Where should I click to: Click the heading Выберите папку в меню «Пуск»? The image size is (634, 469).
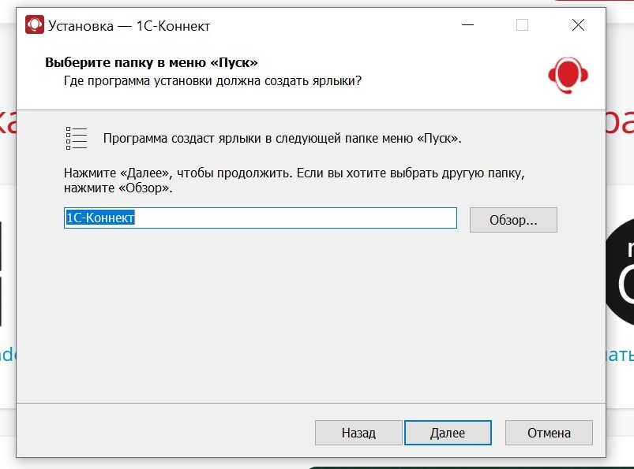[x=152, y=62]
